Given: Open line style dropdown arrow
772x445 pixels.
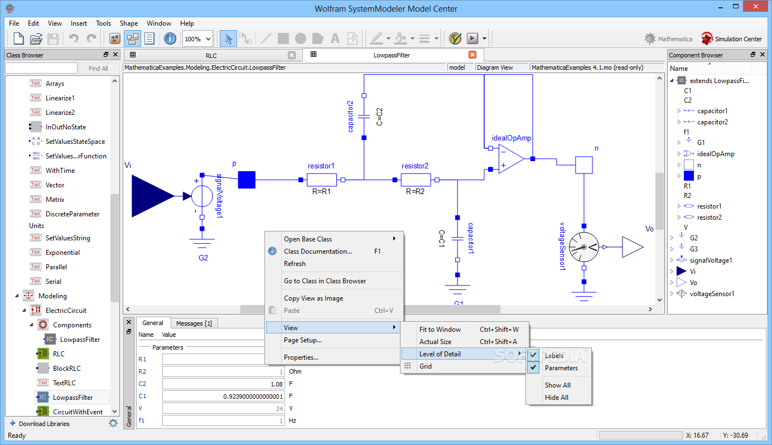Looking at the screenshot, I should point(436,39).
